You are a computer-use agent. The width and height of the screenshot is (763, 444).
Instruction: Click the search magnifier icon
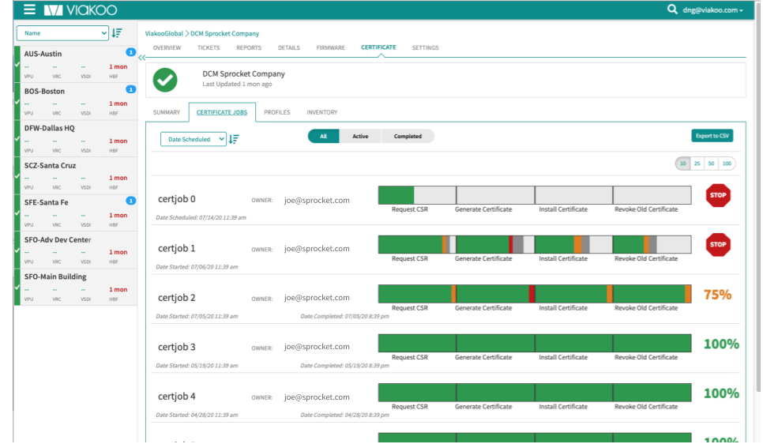point(672,9)
